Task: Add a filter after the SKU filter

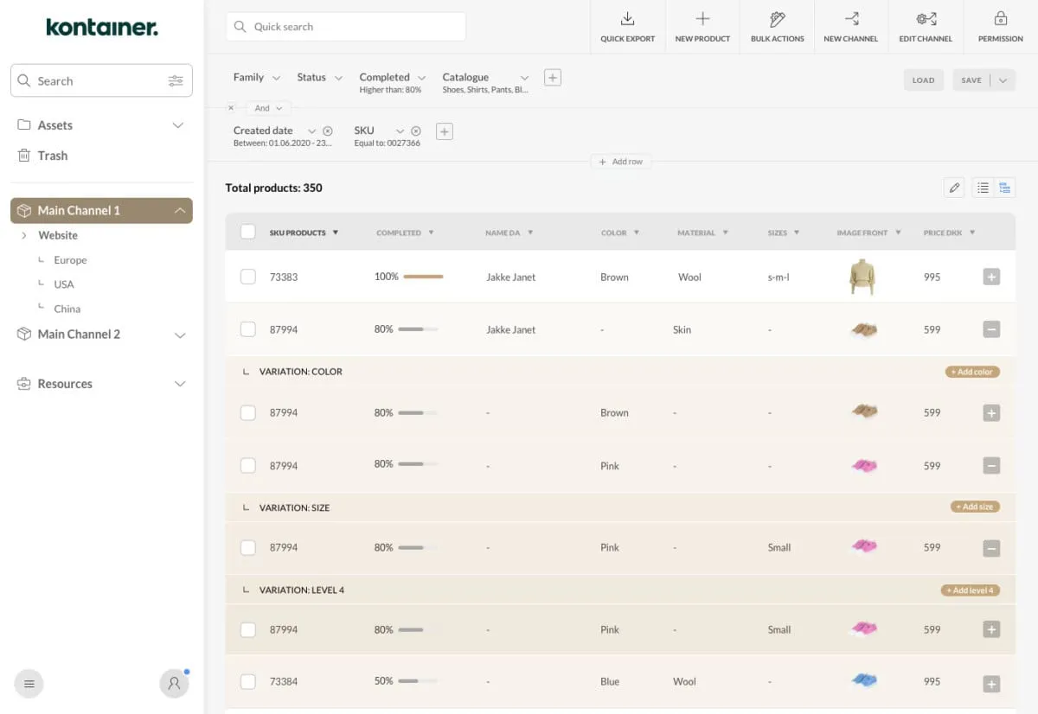Action: 445,131
